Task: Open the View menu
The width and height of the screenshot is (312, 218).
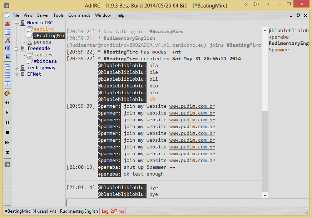Action: 28,15
